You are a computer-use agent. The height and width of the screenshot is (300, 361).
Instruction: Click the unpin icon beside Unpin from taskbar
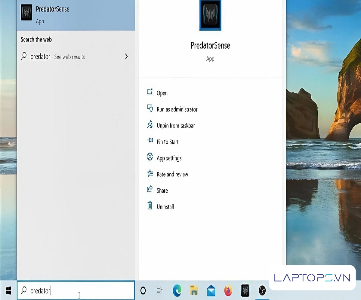click(x=150, y=124)
